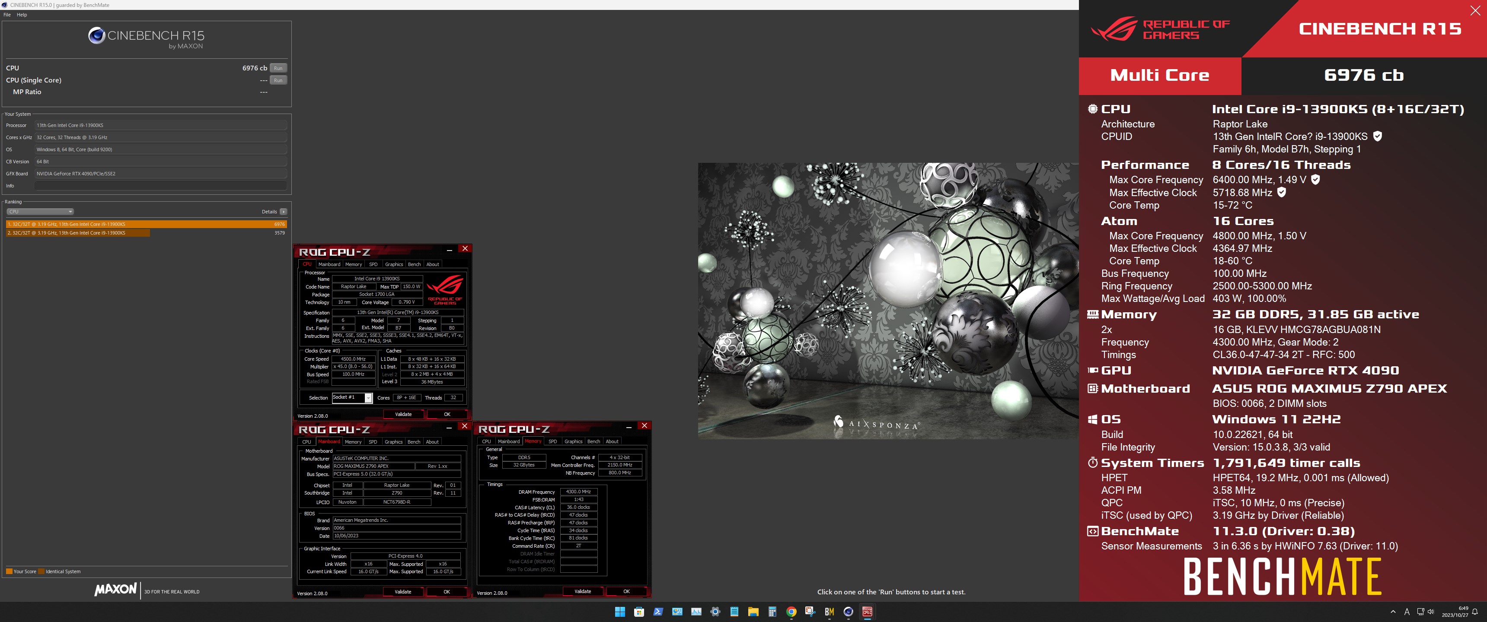Show hidden tray icons chevron
Viewport: 1487px width, 622px height.
1393,612
